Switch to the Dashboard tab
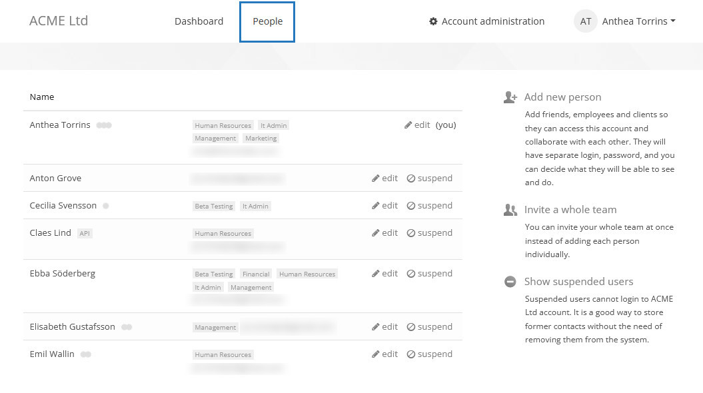Viewport: 703px width, 393px height. click(199, 21)
